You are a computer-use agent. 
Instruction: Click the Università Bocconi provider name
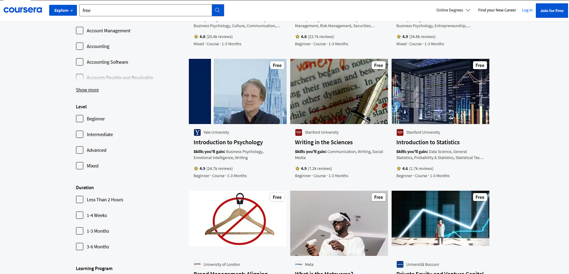tap(423, 265)
